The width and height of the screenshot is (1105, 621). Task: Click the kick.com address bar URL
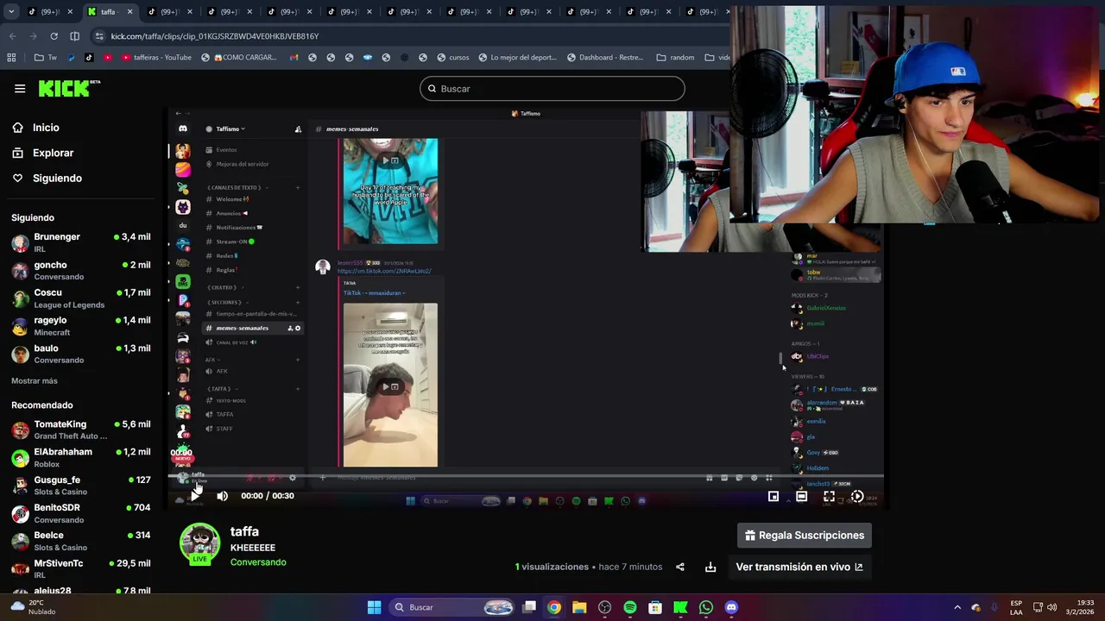click(215, 36)
